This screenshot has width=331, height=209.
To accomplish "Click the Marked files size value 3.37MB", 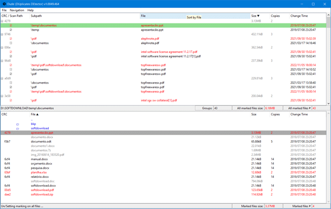I will (273, 206).
